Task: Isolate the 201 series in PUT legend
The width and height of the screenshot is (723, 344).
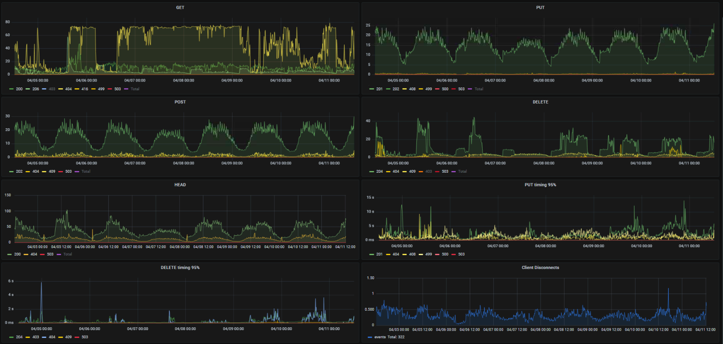Action: (x=379, y=89)
